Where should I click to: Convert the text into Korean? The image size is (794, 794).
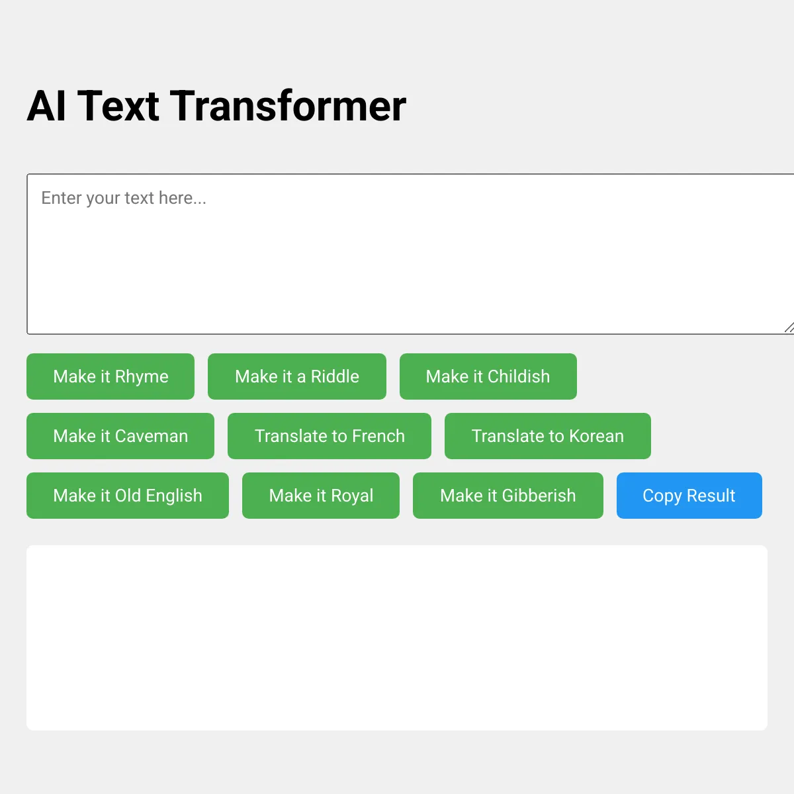[548, 436]
